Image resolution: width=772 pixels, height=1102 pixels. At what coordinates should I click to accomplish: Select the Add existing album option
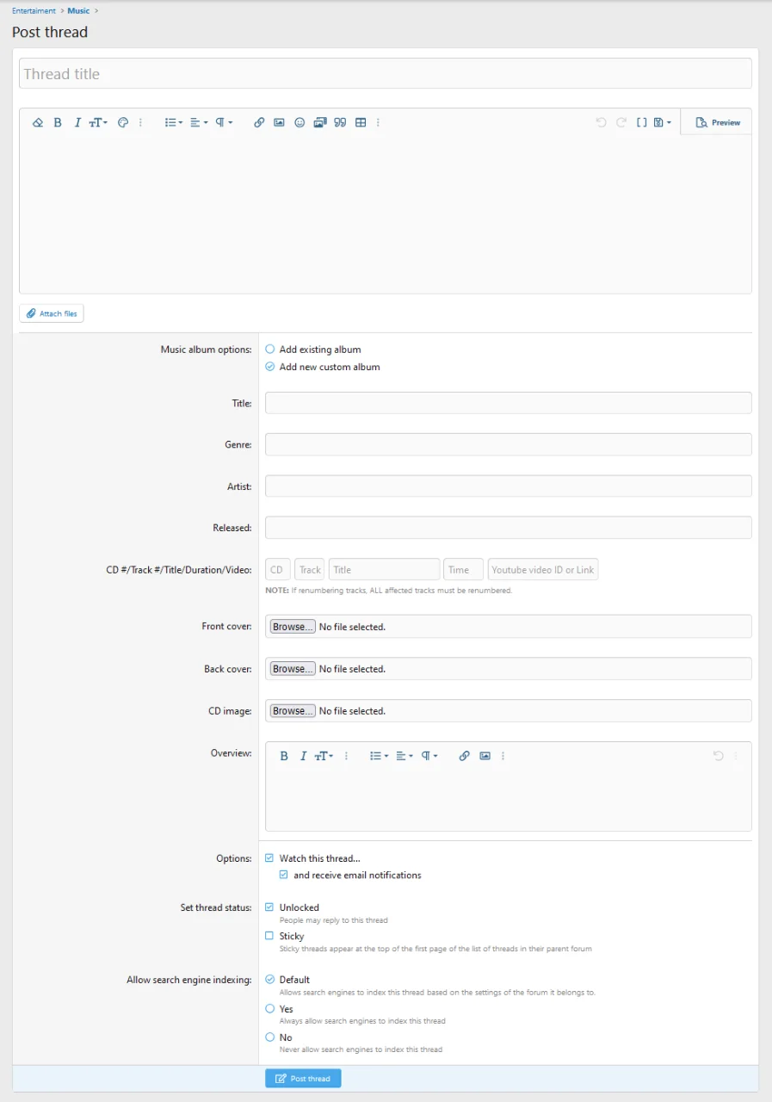pos(270,350)
